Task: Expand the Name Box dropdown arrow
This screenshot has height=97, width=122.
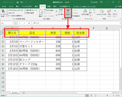Action: tap(12, 23)
